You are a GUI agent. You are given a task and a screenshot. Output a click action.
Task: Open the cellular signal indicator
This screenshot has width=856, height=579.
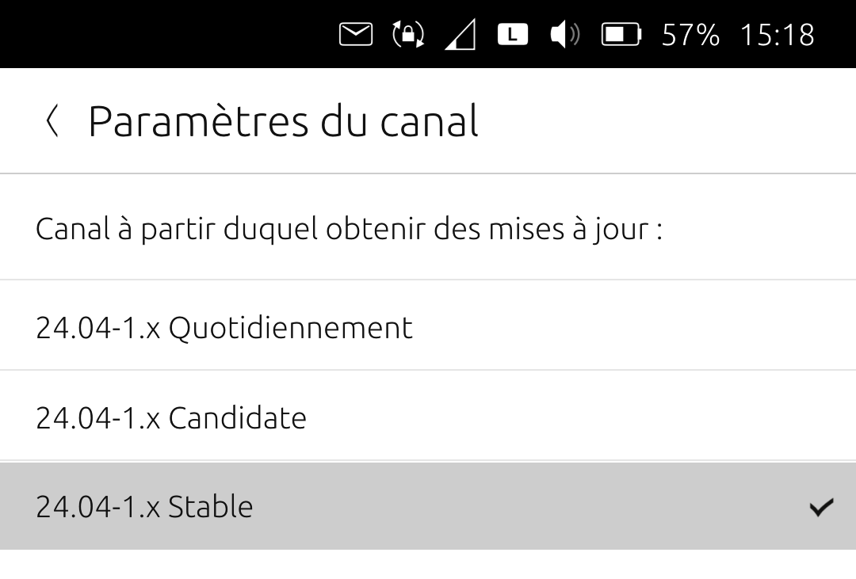point(460,36)
